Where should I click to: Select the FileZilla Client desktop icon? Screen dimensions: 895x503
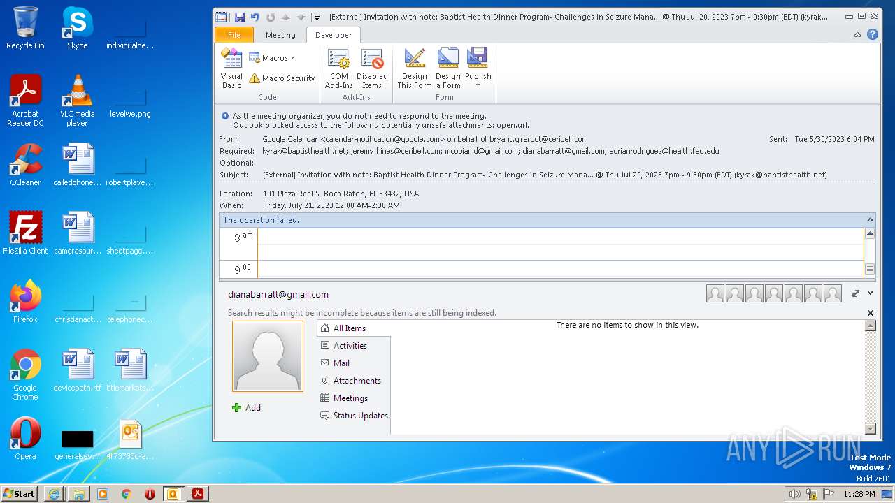[x=25, y=234]
